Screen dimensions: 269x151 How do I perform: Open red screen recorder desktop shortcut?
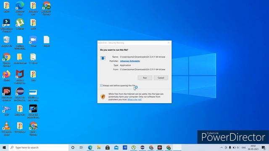click(x=7, y=94)
